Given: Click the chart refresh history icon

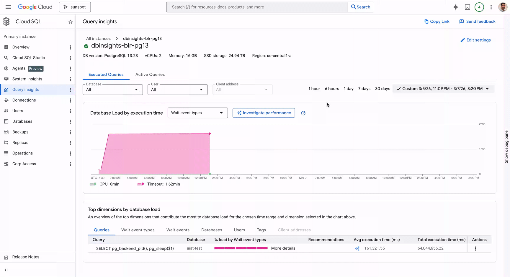Looking at the screenshot, I should pos(303,113).
